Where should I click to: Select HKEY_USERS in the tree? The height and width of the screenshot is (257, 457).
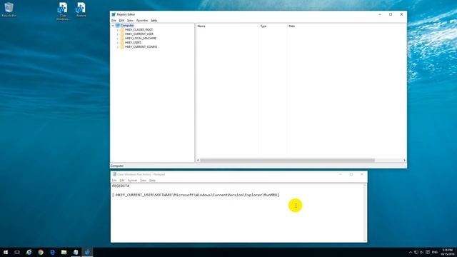[x=133, y=43]
